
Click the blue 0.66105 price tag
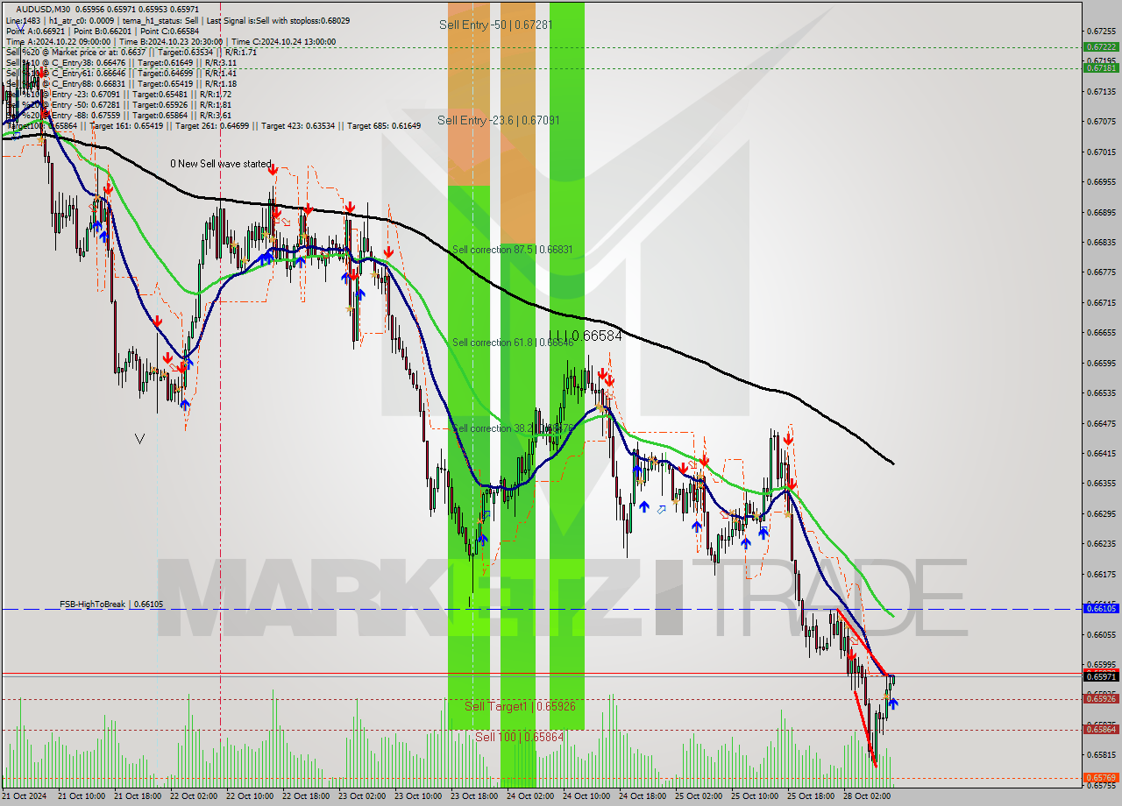1101,608
